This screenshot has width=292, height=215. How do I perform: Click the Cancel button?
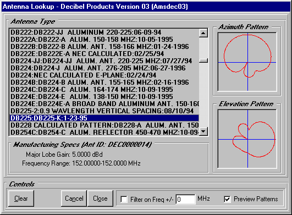coord(74,199)
